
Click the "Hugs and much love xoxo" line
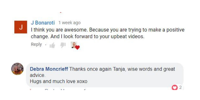(58, 81)
